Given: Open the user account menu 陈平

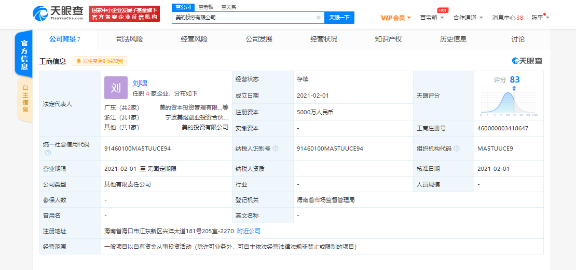Looking at the screenshot, I should click(x=540, y=18).
